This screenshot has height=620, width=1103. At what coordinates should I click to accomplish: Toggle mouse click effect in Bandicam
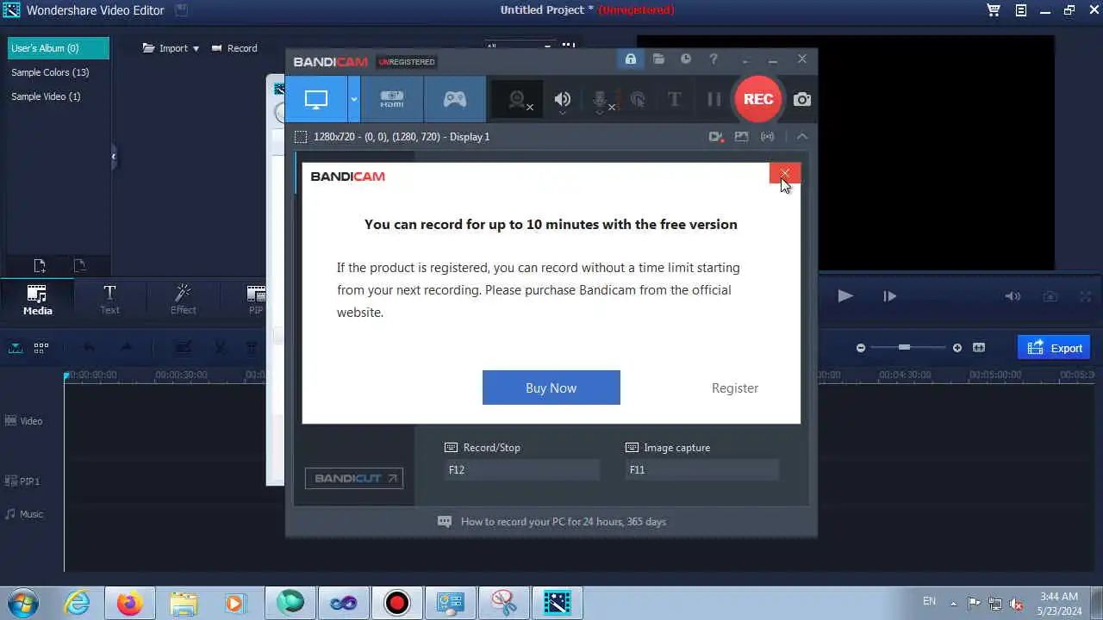pyautogui.click(x=638, y=100)
